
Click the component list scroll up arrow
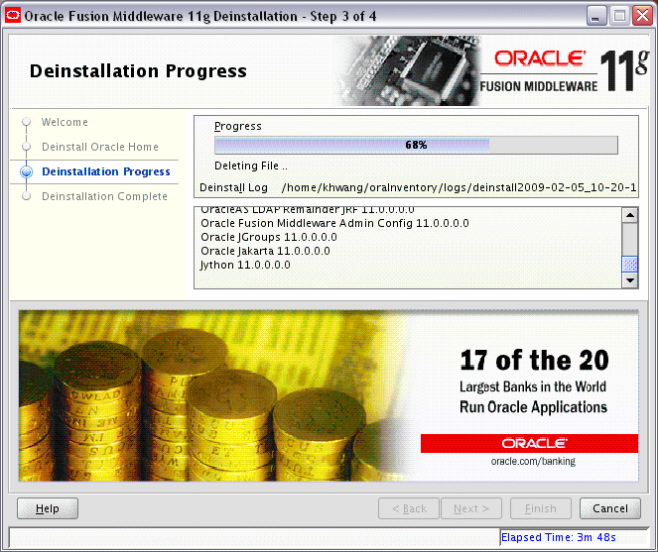(630, 216)
